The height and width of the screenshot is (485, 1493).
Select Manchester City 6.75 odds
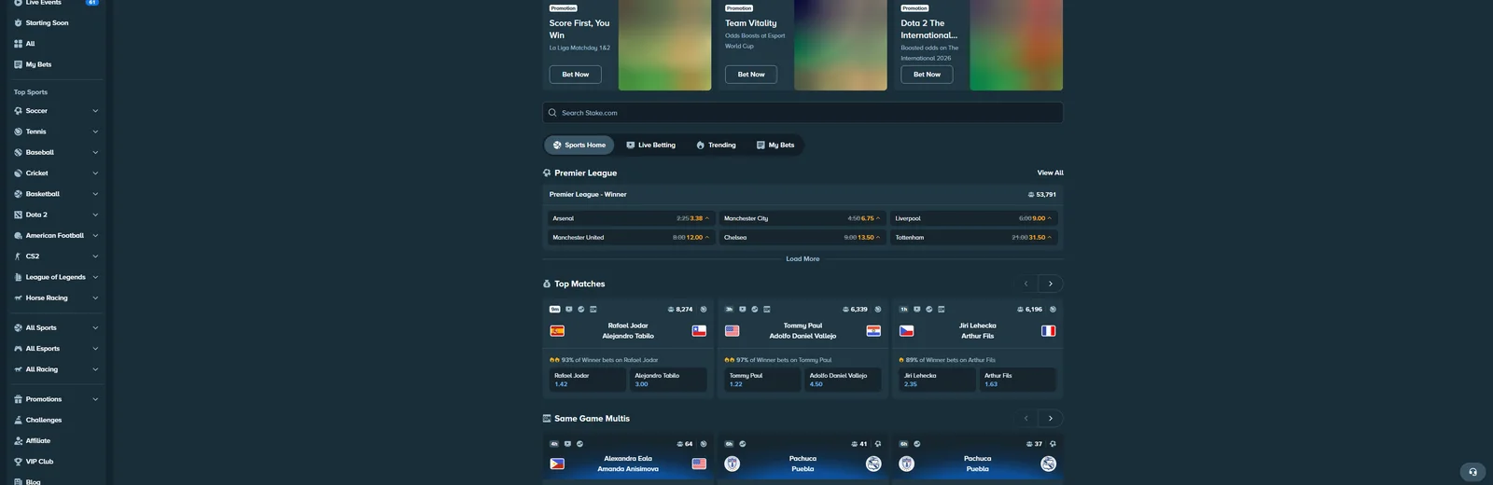click(802, 218)
